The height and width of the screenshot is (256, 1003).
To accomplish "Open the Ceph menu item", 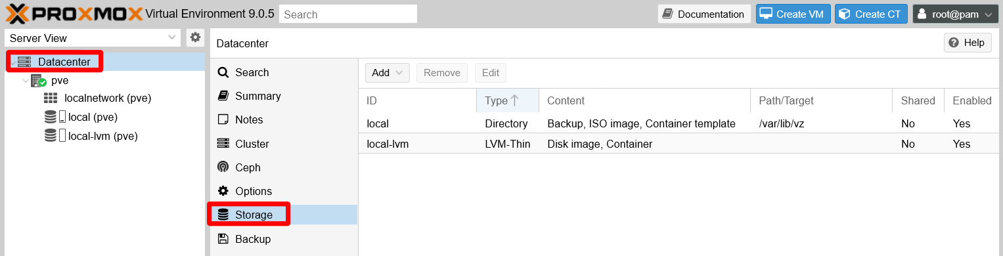I will [284, 167].
